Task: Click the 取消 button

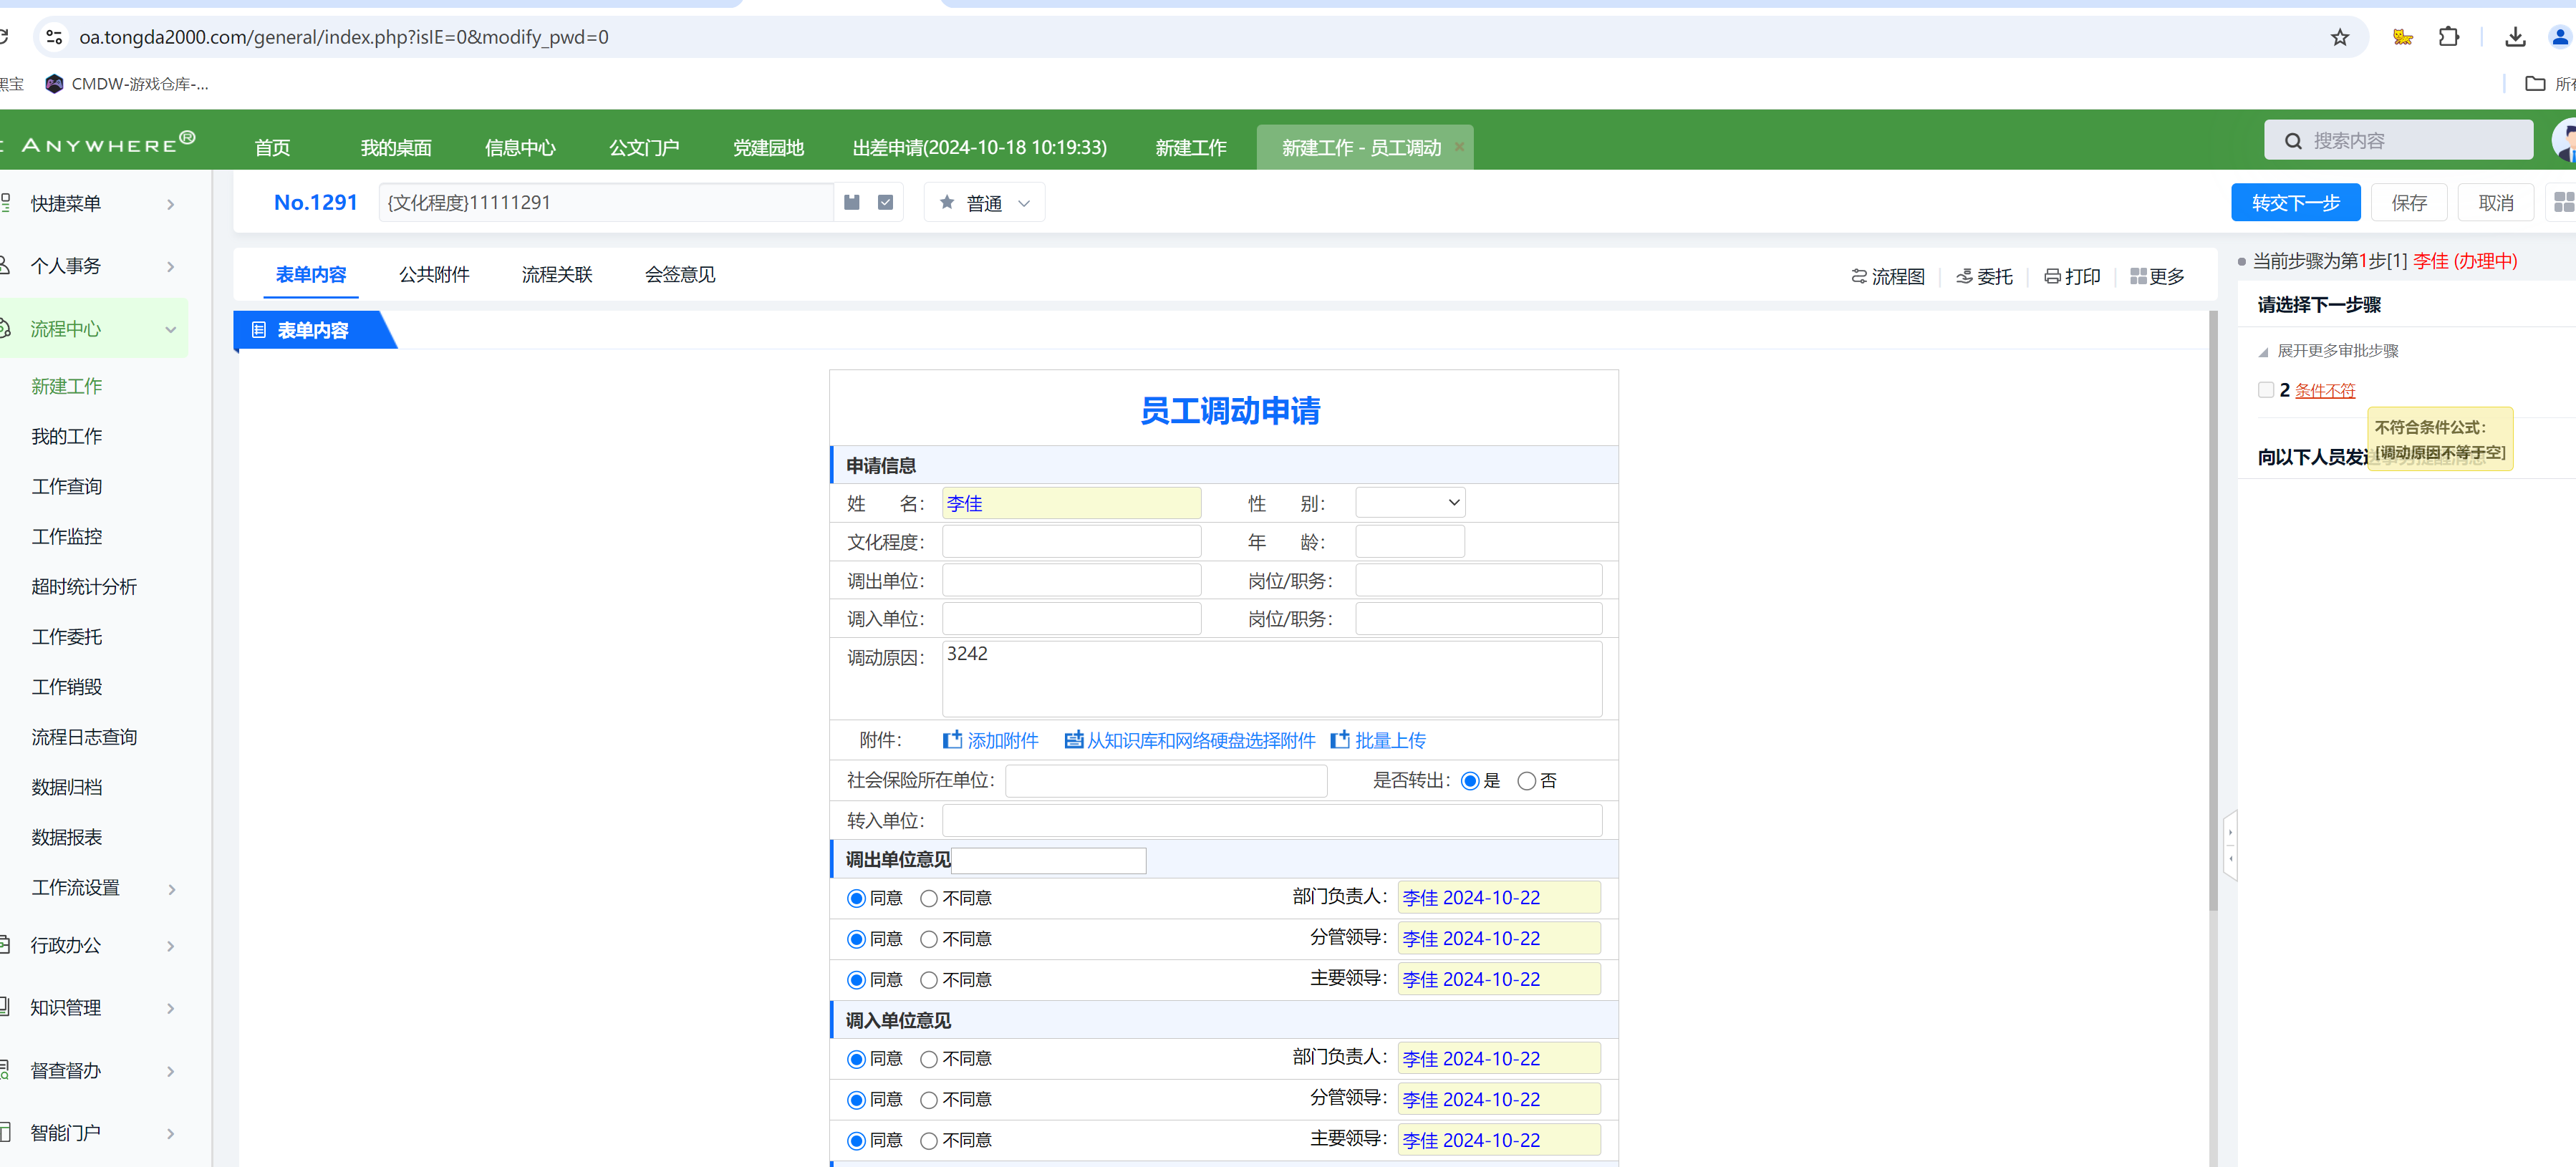Action: click(x=2496, y=202)
